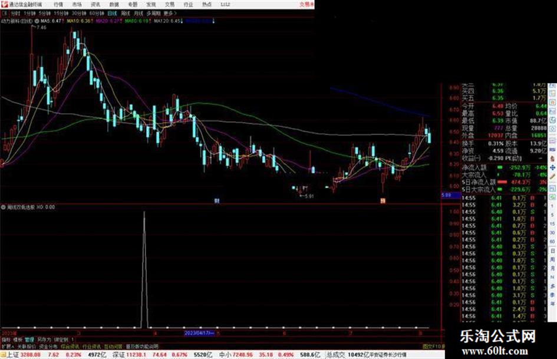Click the 深证 index in the status bar
Image resolution: width=557 pixels, height=359 pixels.
click(118, 355)
